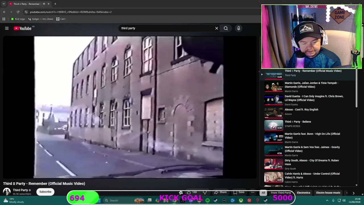View site information icon in address bar

coord(26,12)
